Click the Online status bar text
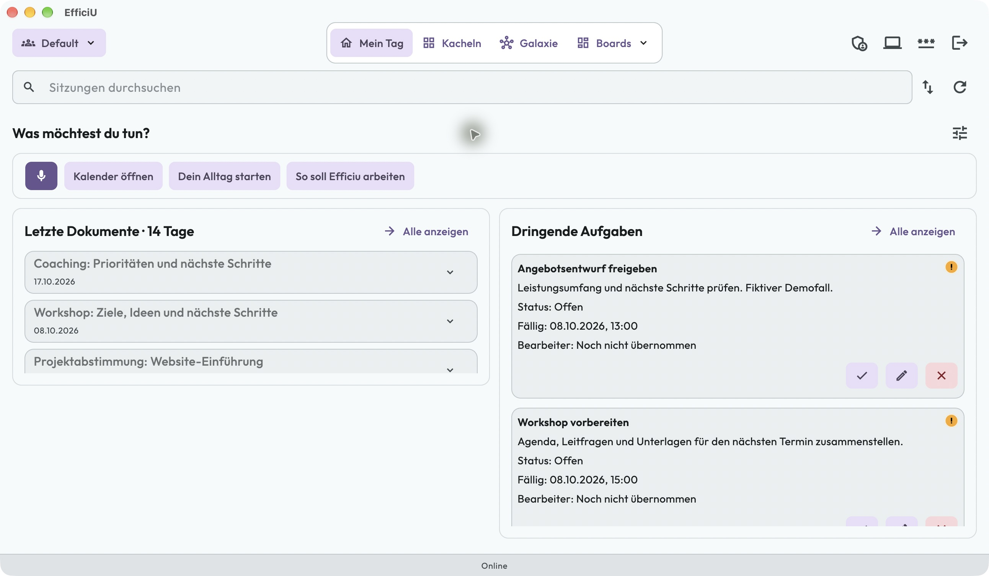The height and width of the screenshot is (576, 989). click(x=494, y=566)
